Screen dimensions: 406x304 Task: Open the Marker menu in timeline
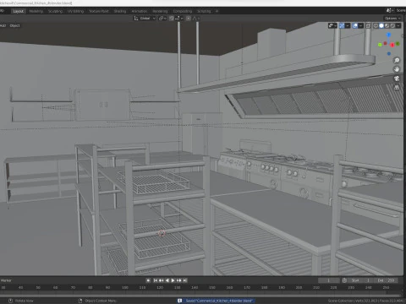click(6, 280)
